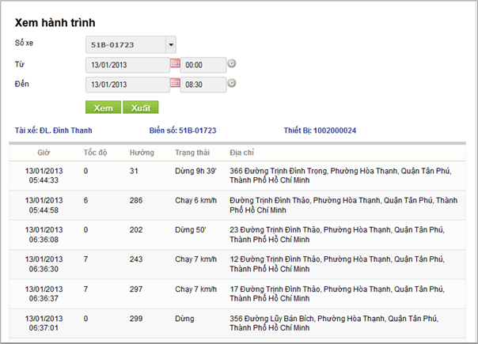Click the Địa chỉ column header
478x344 pixels.
[x=242, y=152]
